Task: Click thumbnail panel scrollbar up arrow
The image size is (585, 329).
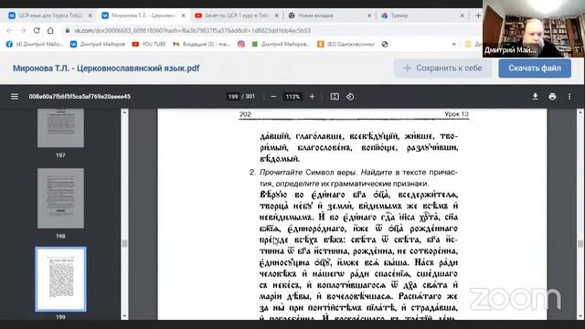Action: pos(124,112)
